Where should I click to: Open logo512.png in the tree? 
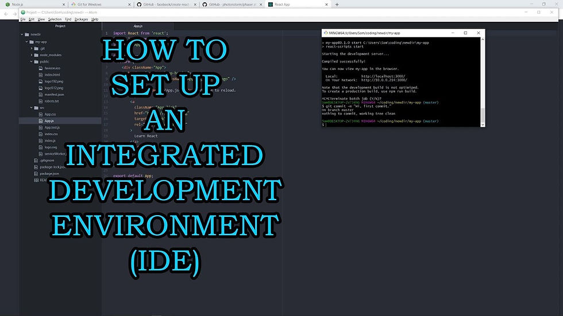pos(54,88)
